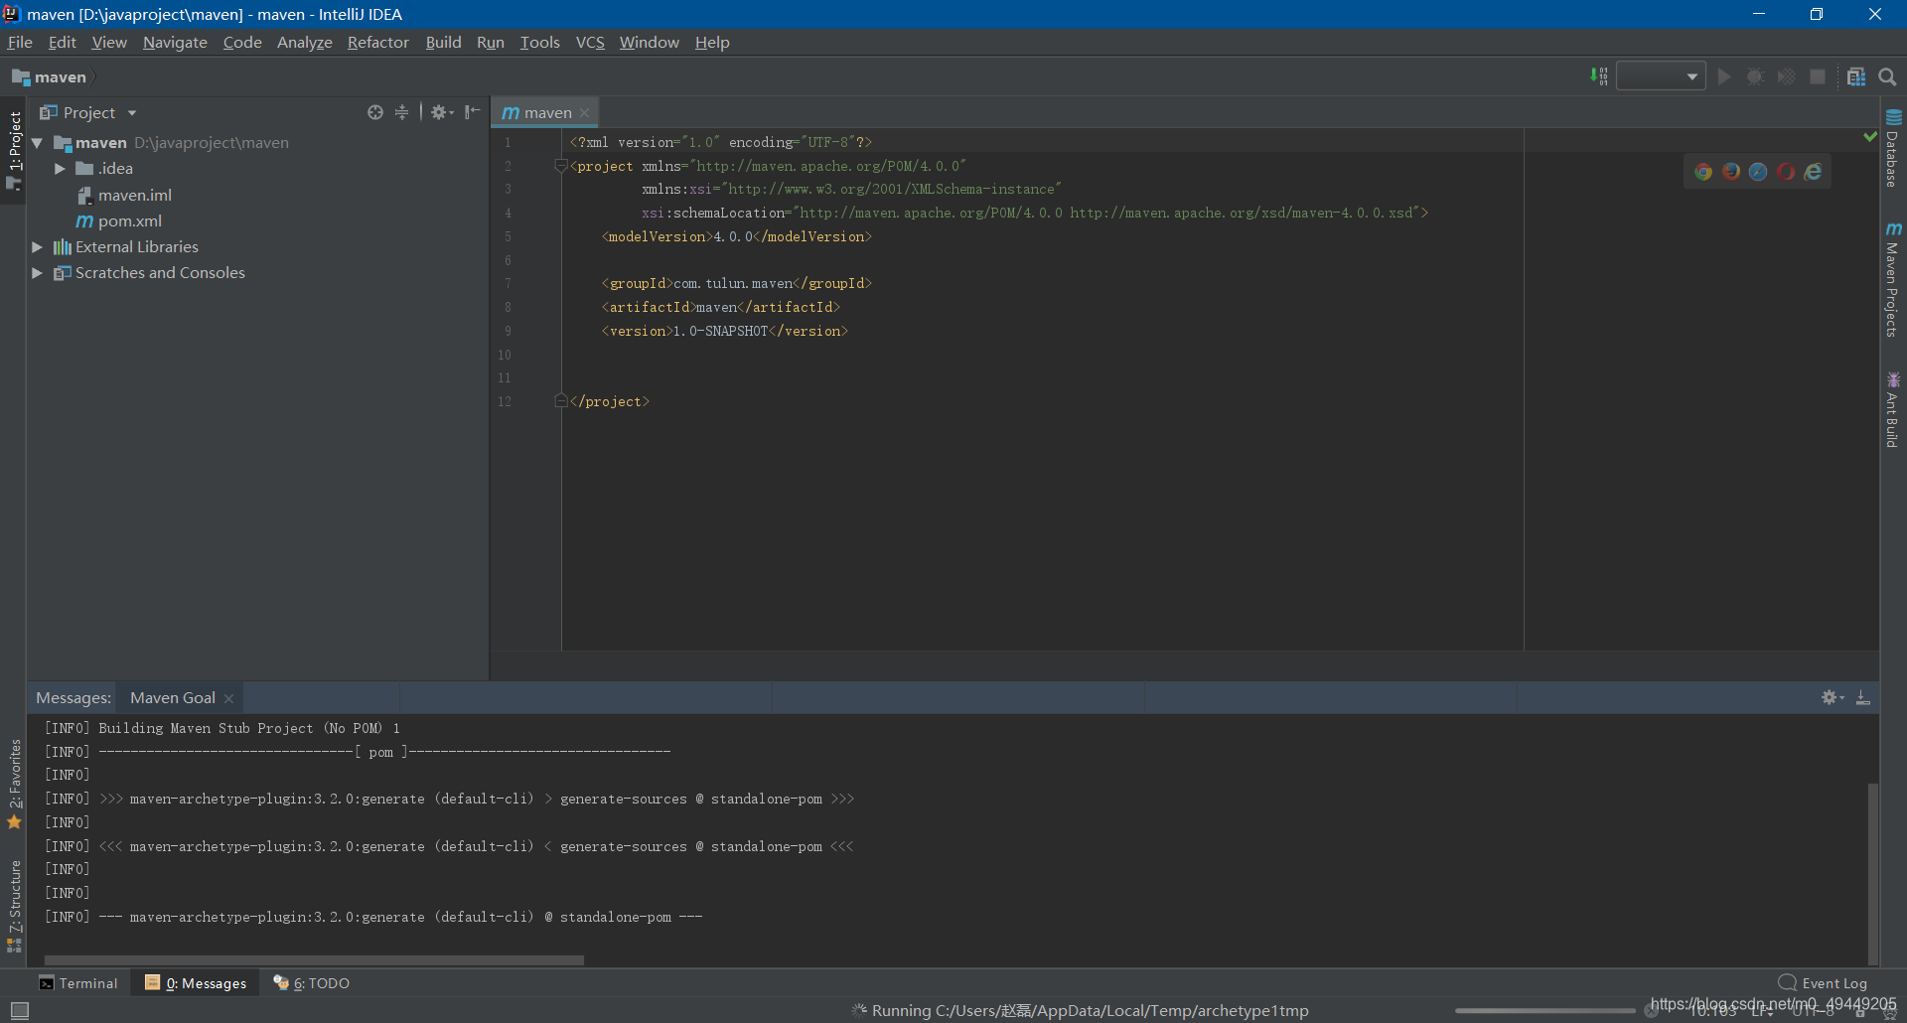
Task: Expand Scratches and Consoles node
Action: click(x=38, y=272)
